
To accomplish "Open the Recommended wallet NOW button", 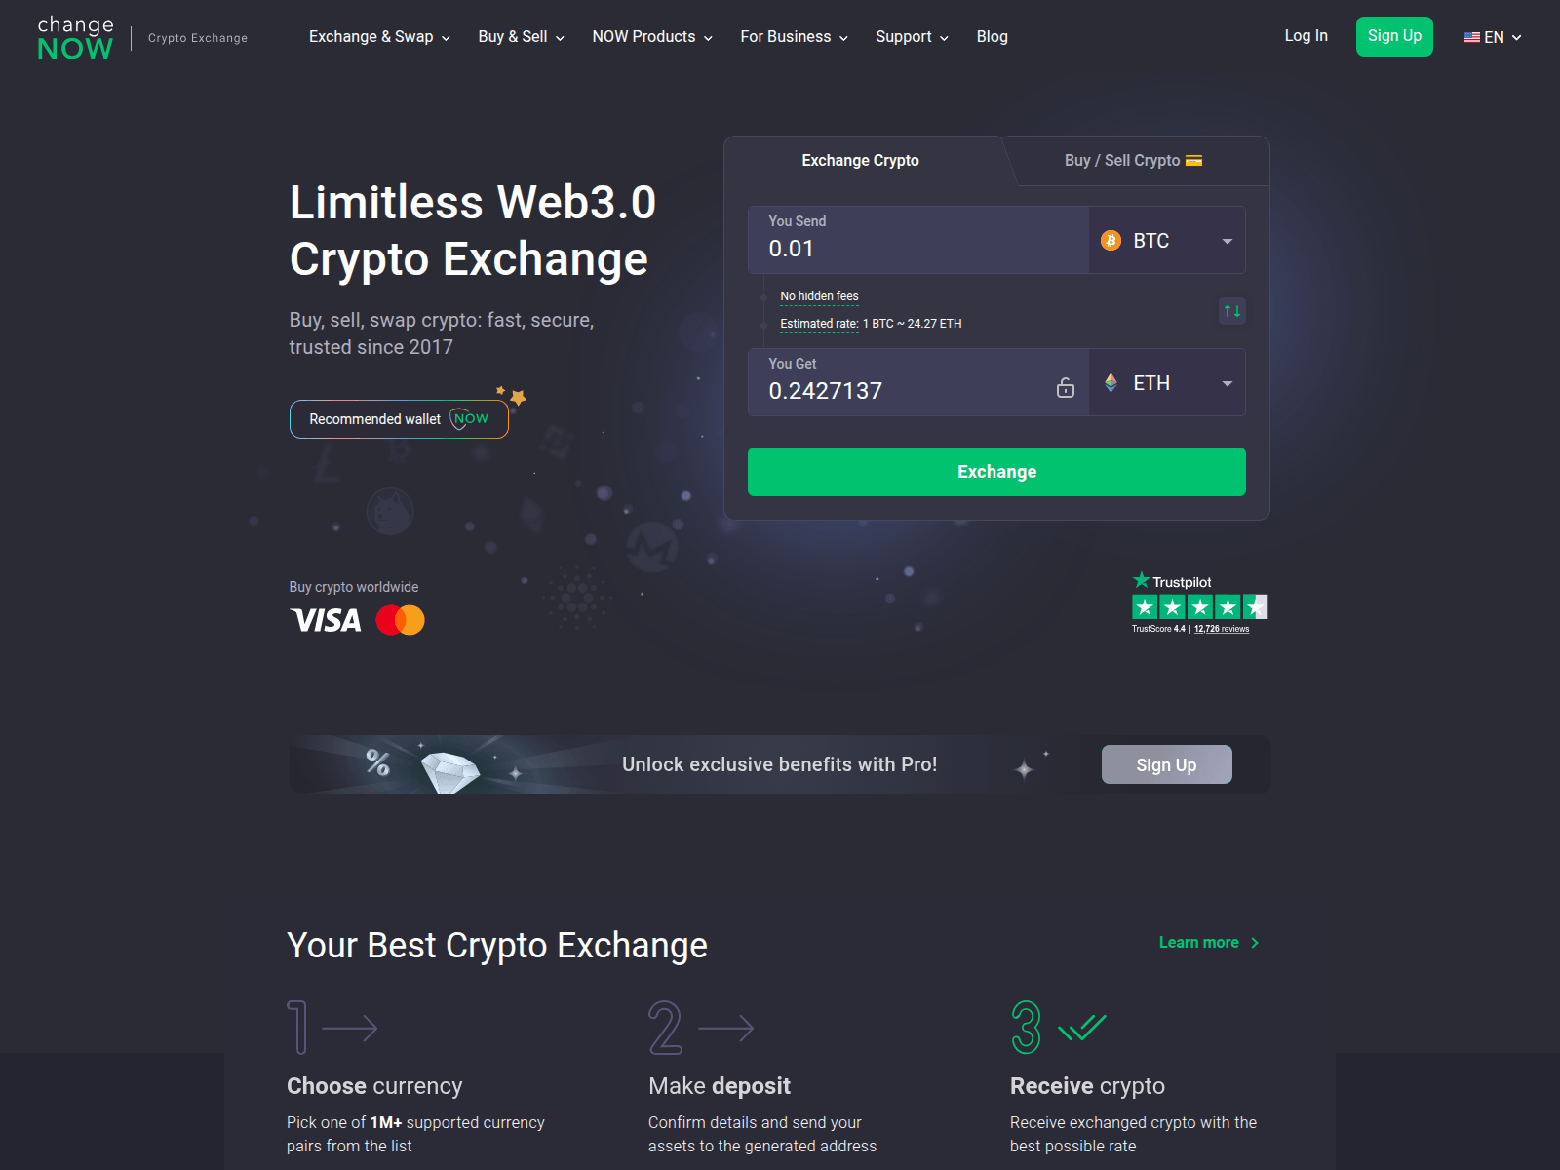I will (399, 419).
